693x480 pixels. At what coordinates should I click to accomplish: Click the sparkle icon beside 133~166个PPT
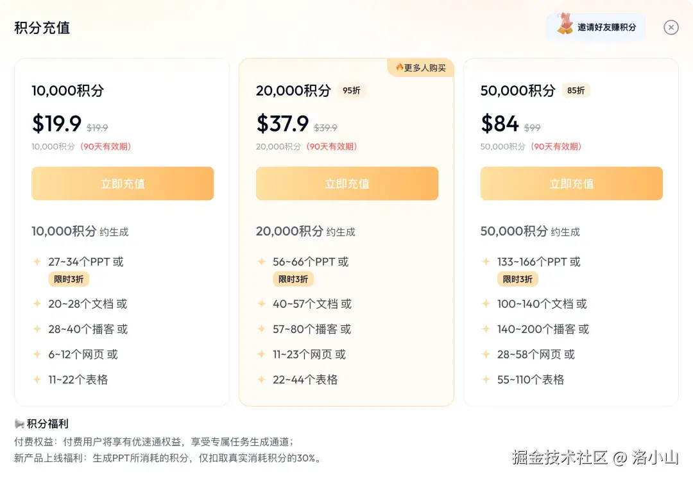[x=486, y=262]
